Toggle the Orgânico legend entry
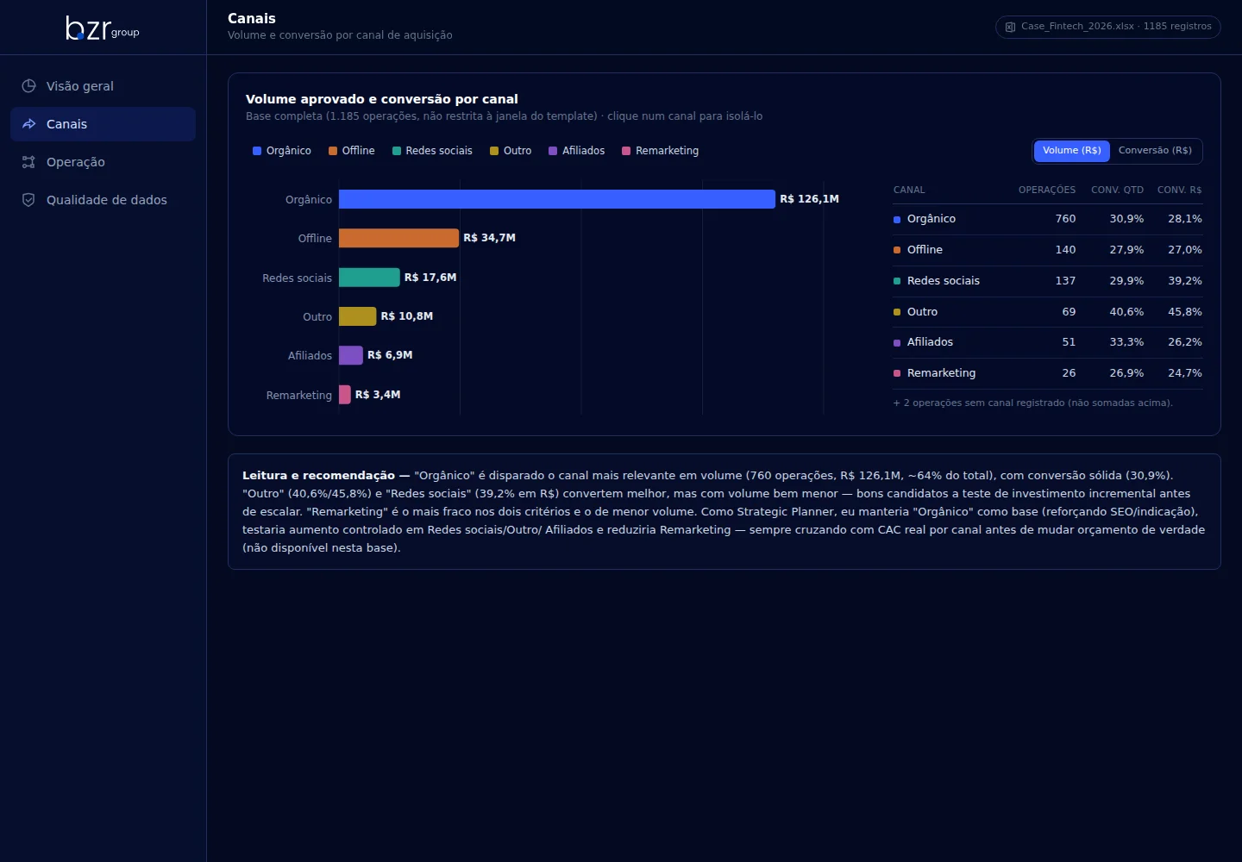The width and height of the screenshot is (1242, 862). click(282, 151)
